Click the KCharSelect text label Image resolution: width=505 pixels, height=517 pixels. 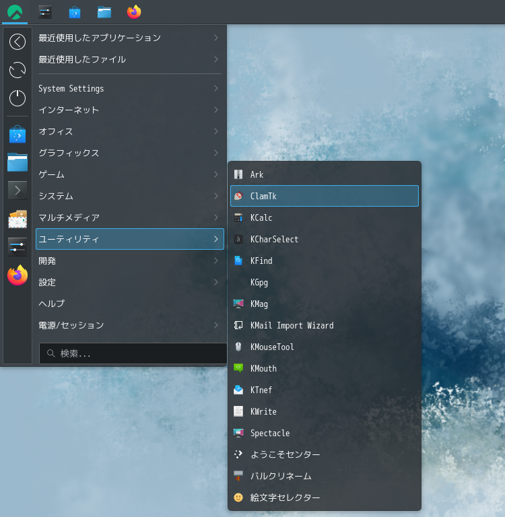click(274, 239)
